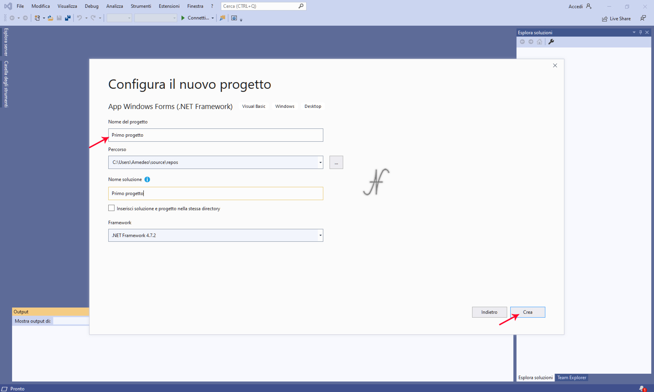Click the Save All icon
This screenshot has width=654, height=392.
click(68, 18)
